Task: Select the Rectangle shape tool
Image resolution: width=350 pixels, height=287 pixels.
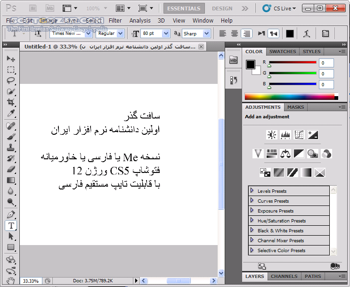Action: tap(11, 247)
